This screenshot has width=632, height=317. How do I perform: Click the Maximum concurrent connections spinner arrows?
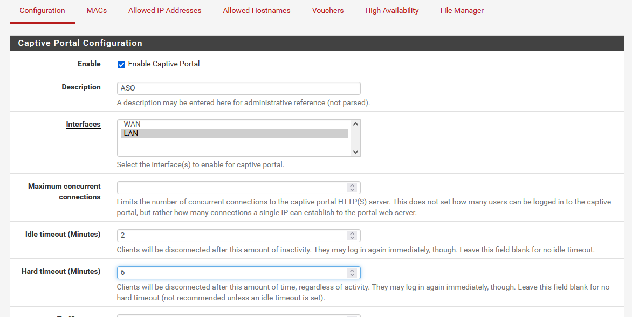(x=352, y=188)
